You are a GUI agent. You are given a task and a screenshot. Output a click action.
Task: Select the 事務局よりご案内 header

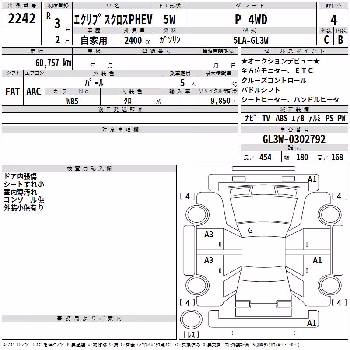[x=89, y=318]
